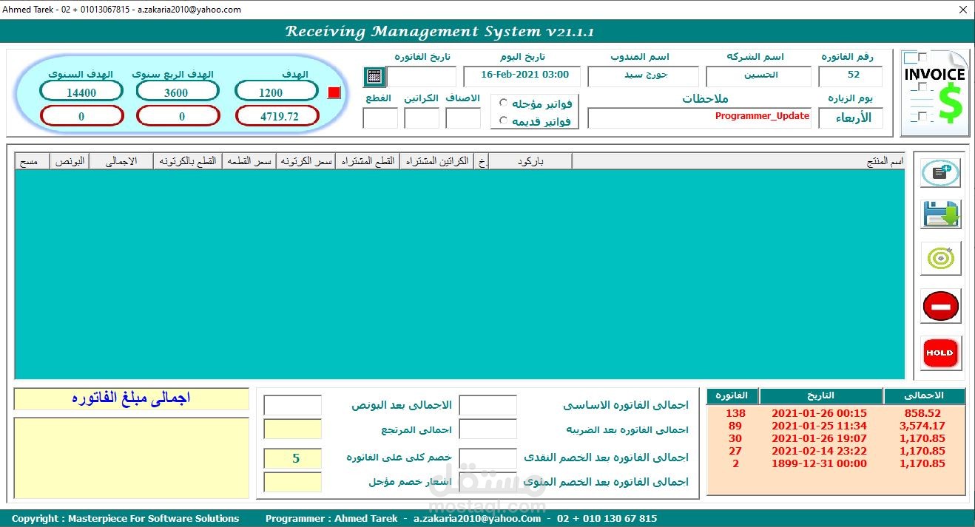The image size is (975, 527).
Task: Click the القطع count field
Action: point(380,118)
